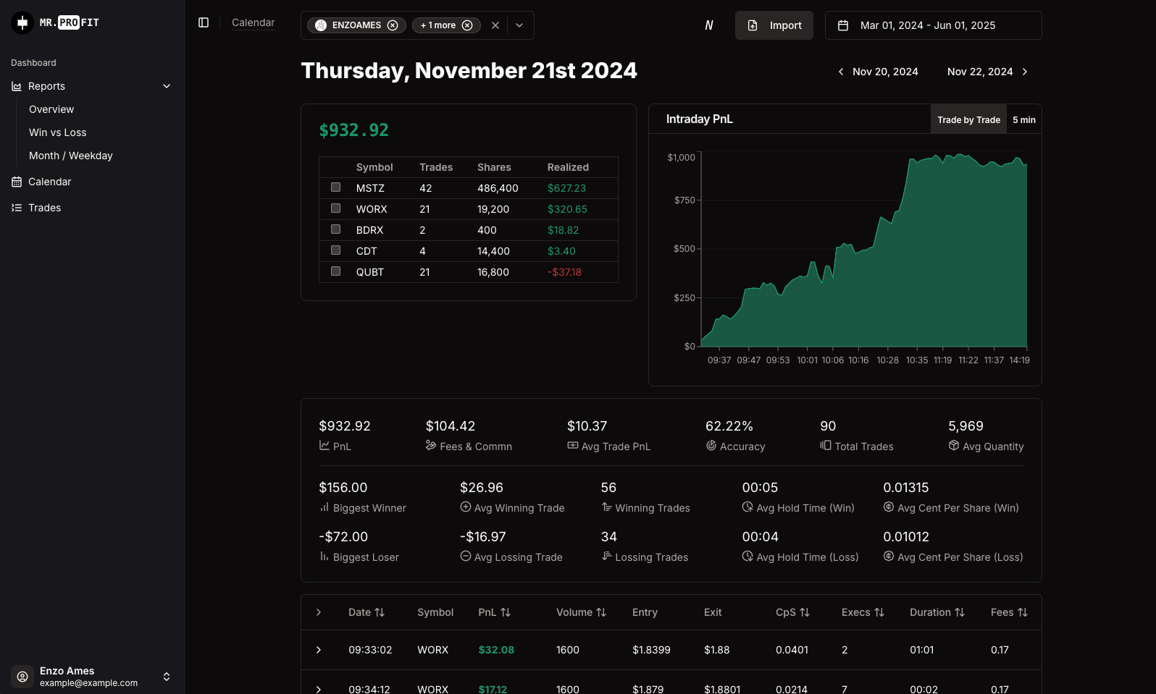
Task: Remove the ENZOAMES account chip
Action: (x=393, y=25)
